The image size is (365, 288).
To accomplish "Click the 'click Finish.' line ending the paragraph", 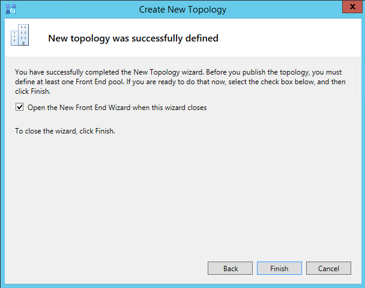I will [33, 91].
